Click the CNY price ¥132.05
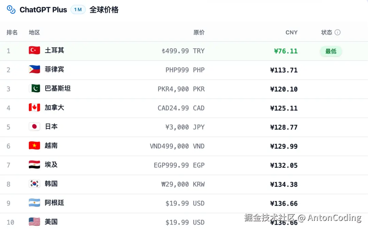The height and width of the screenshot is (230, 368). tap(284, 165)
